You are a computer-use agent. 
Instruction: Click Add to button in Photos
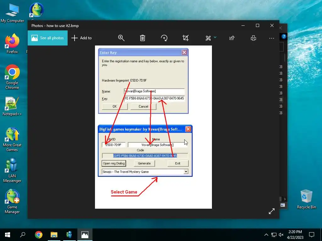(x=81, y=38)
